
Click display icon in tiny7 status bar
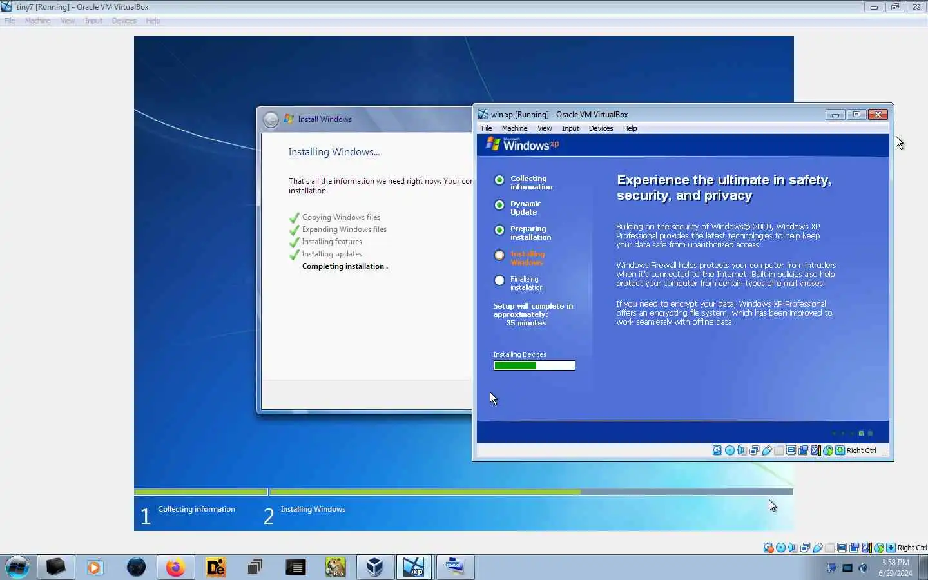842,548
